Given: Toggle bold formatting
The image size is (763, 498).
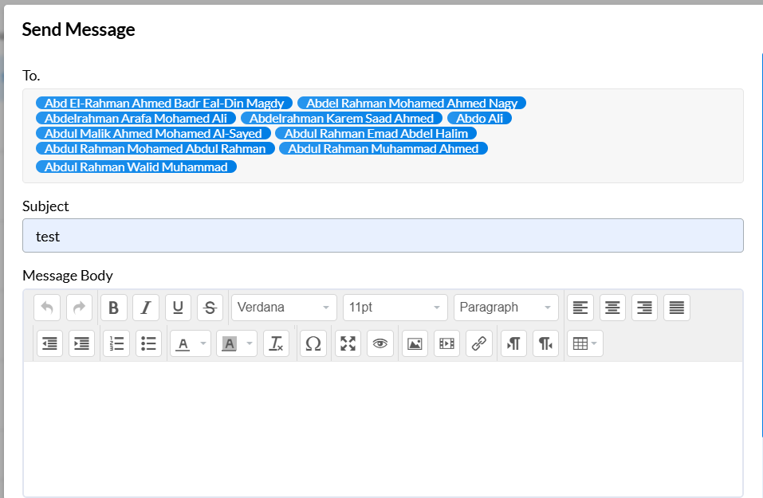Looking at the screenshot, I should [x=114, y=308].
